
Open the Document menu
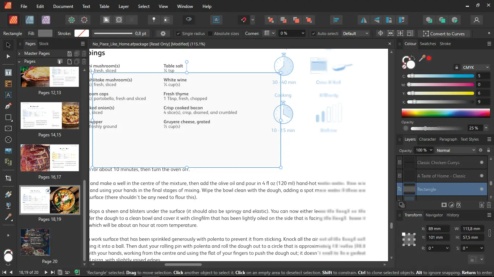click(x=63, y=6)
